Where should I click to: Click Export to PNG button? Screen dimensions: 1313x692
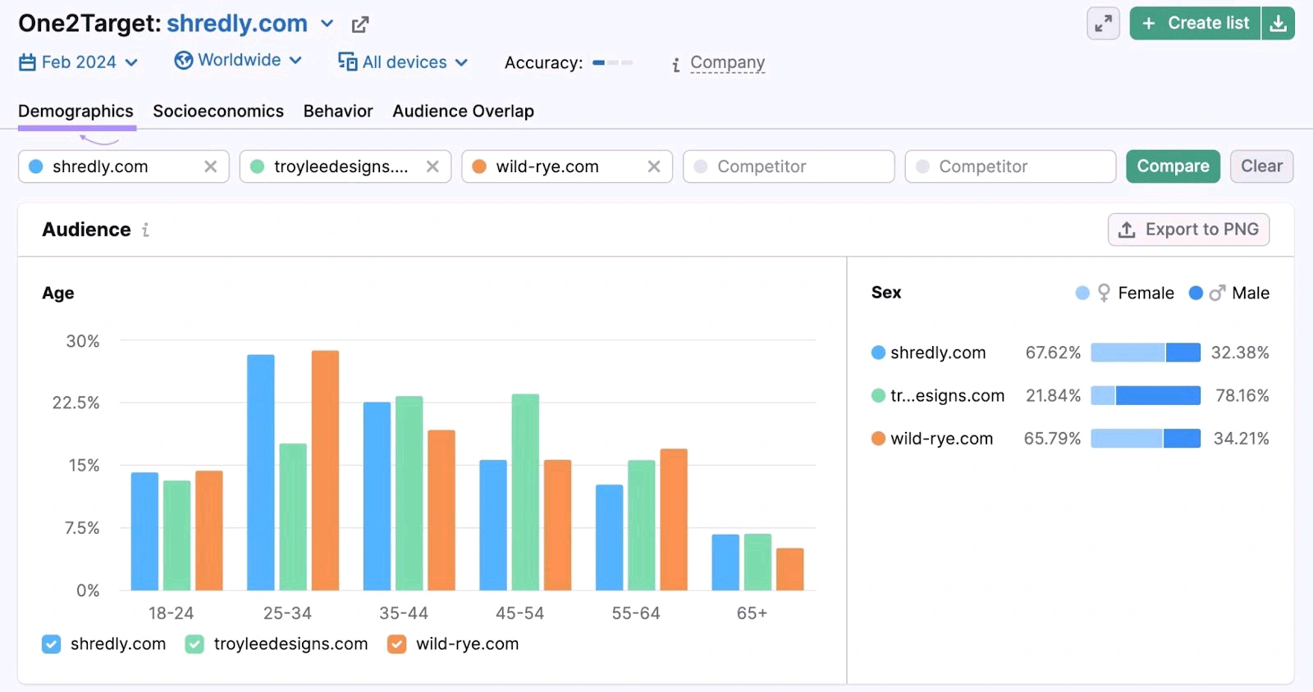point(1188,230)
